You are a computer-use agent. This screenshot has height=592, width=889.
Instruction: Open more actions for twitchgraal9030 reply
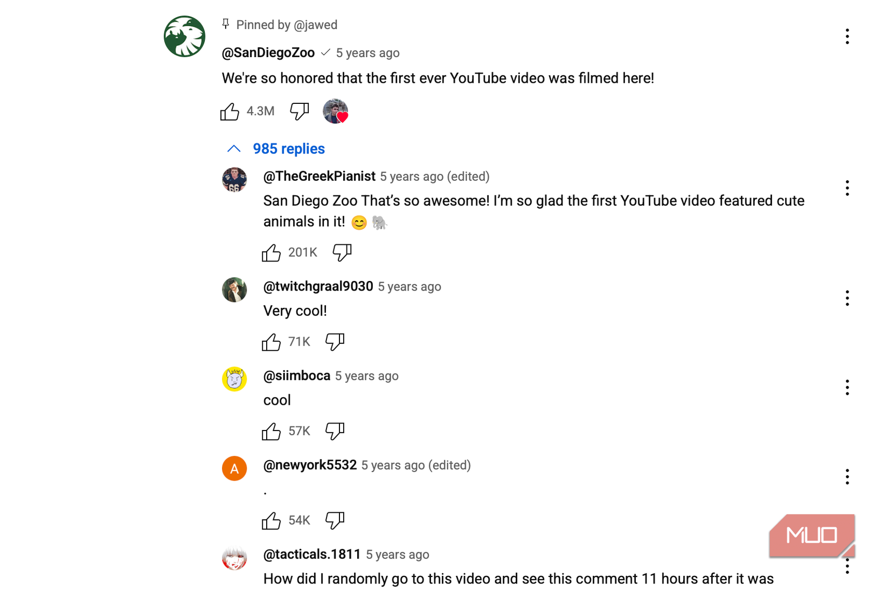coord(847,298)
